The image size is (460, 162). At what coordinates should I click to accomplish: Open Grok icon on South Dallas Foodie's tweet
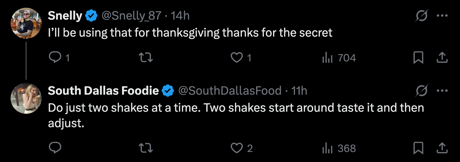421,91
